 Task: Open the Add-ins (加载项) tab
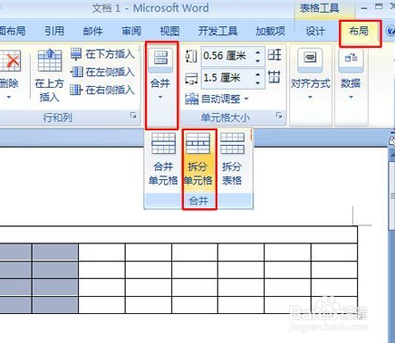click(x=270, y=31)
